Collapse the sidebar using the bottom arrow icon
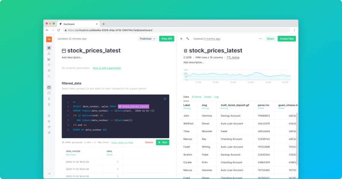The height and width of the screenshot is (179, 342). coord(49,174)
